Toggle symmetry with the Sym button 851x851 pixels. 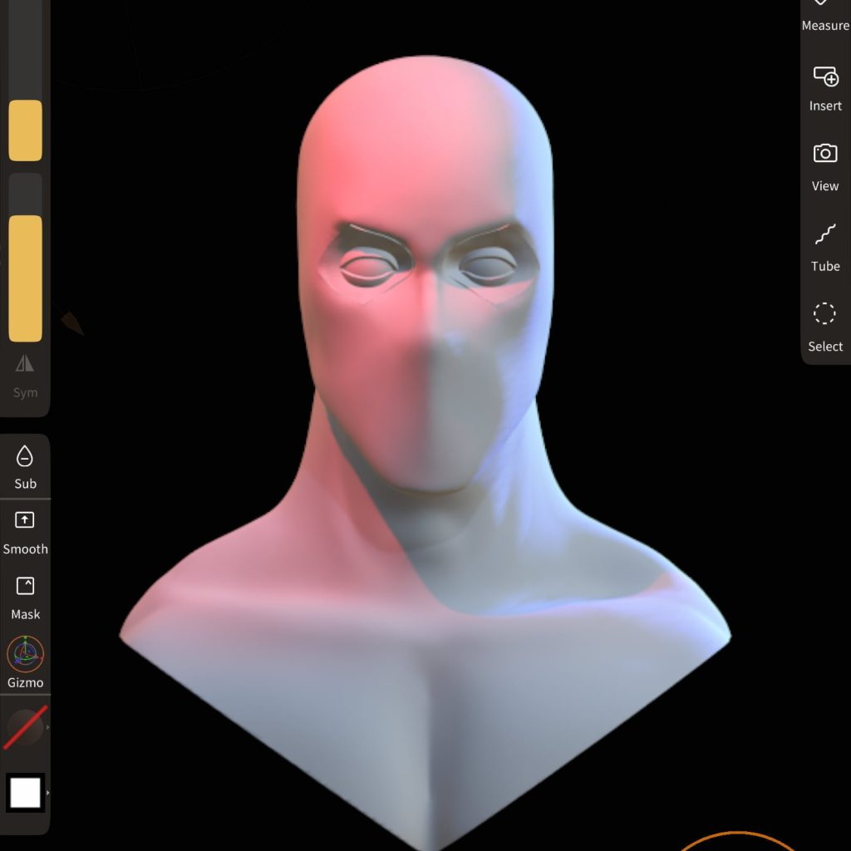click(25, 375)
